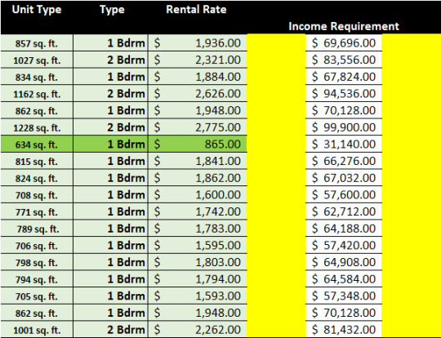This screenshot has height=338, width=441.
Task: Click 2 Bdrm in the 1001 sq. ft. row
Action: 110,330
